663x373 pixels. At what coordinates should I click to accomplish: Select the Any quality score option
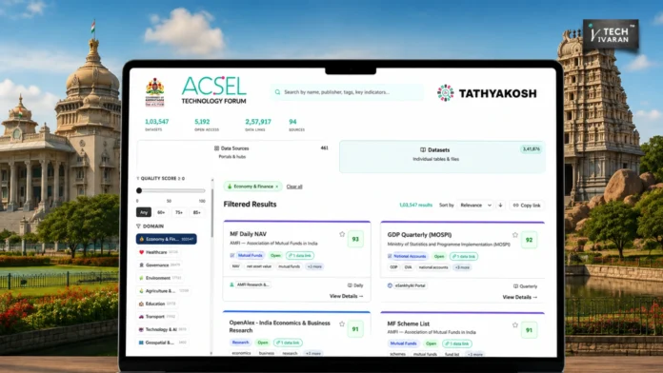pyautogui.click(x=144, y=212)
